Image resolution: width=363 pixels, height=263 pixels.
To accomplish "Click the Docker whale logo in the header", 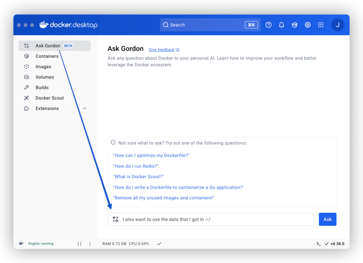I will [43, 24].
